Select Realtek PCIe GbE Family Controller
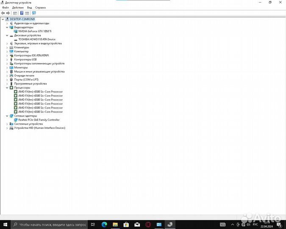The height and width of the screenshot is (229, 286). click(39, 120)
